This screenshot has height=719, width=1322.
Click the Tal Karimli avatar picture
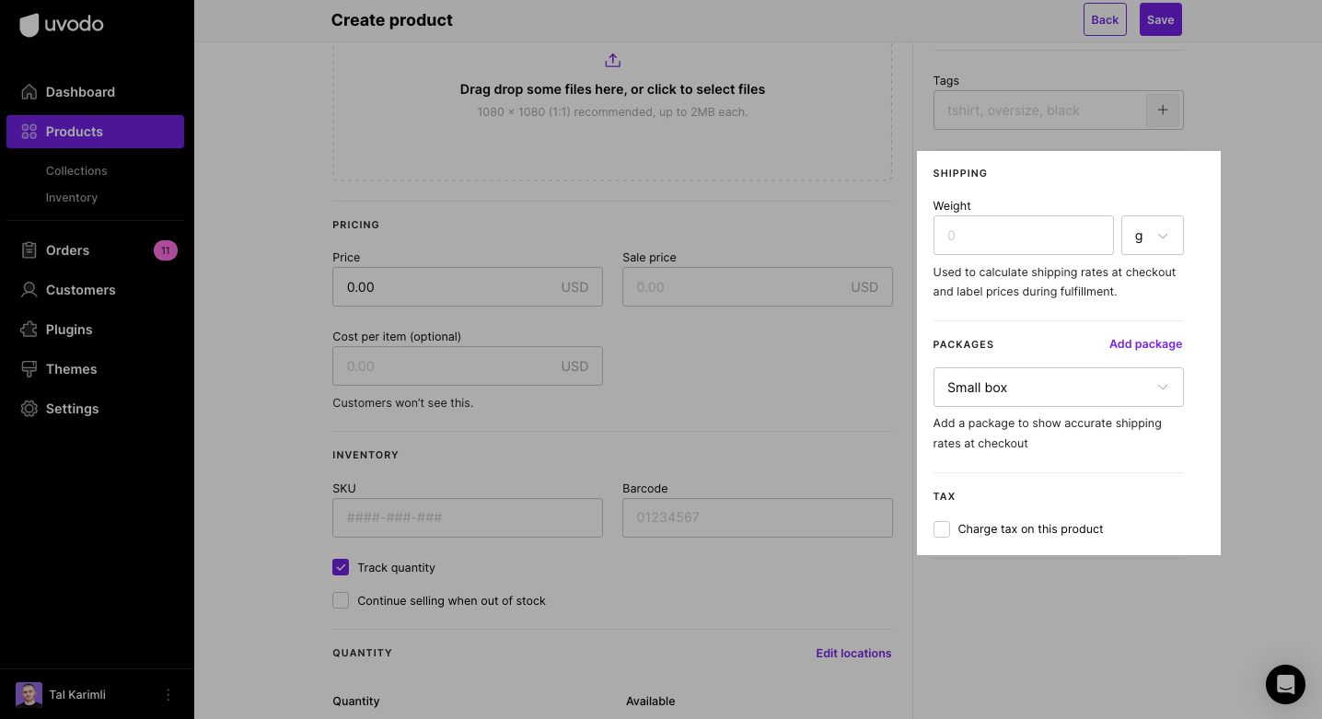click(29, 695)
